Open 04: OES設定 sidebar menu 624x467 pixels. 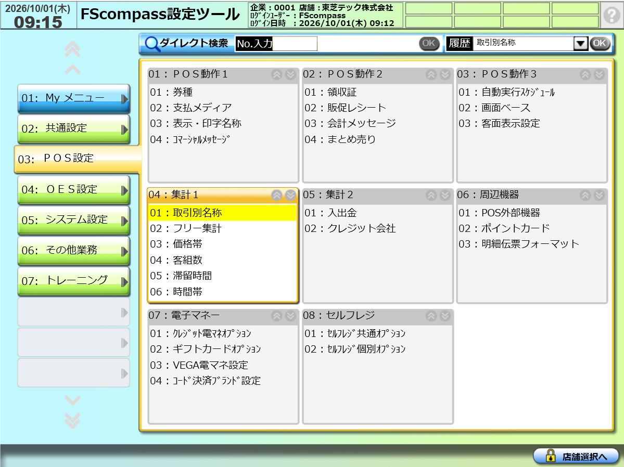coord(73,190)
